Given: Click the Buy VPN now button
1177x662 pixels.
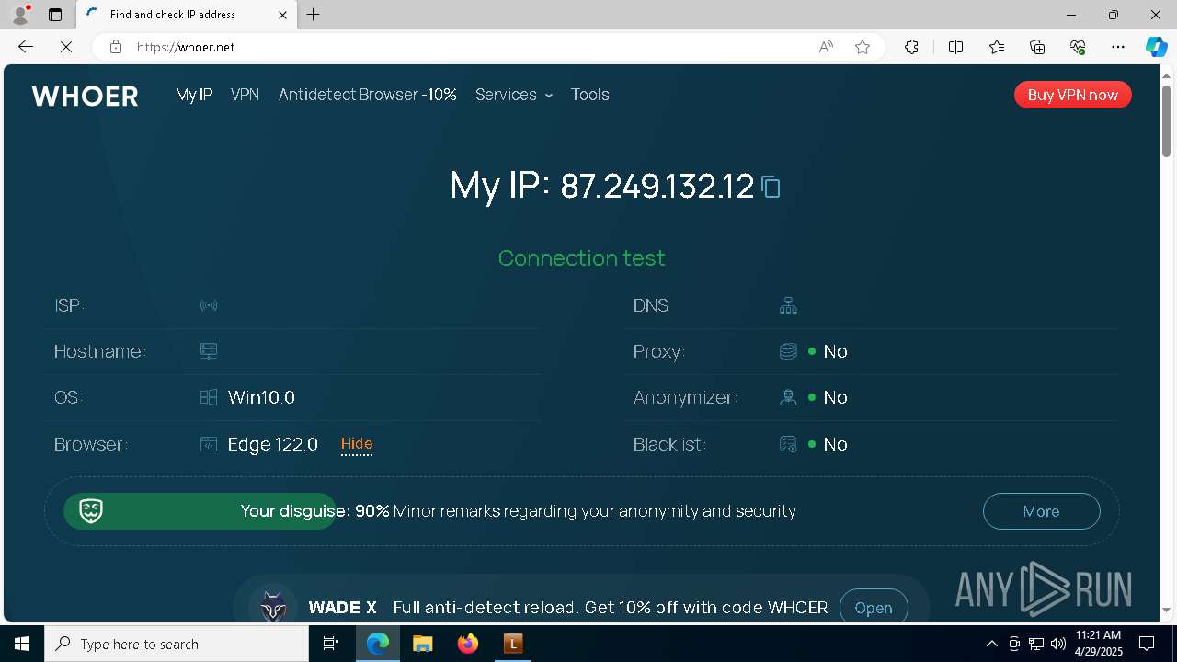Looking at the screenshot, I should [x=1073, y=95].
